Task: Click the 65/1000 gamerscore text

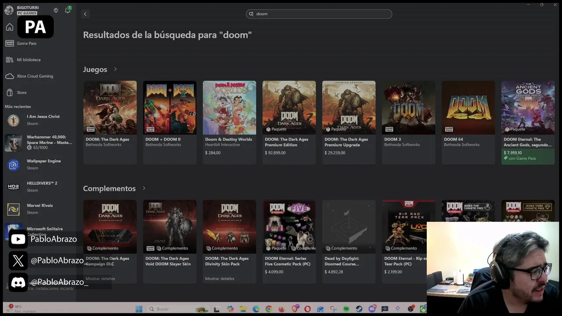Action: click(x=40, y=148)
